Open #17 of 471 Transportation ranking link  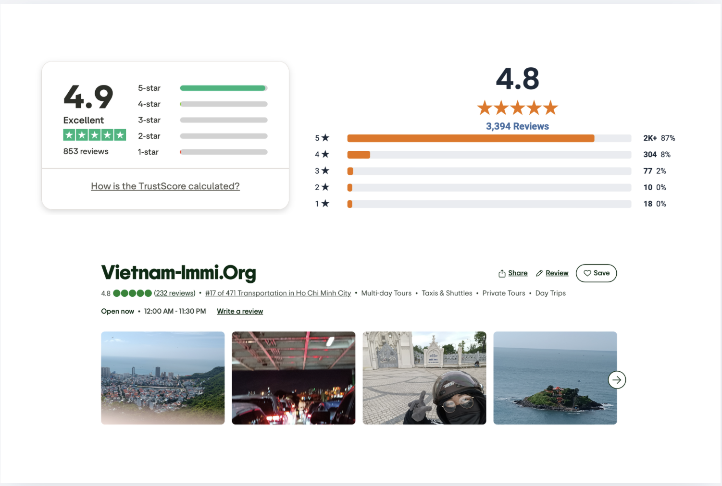pos(278,293)
